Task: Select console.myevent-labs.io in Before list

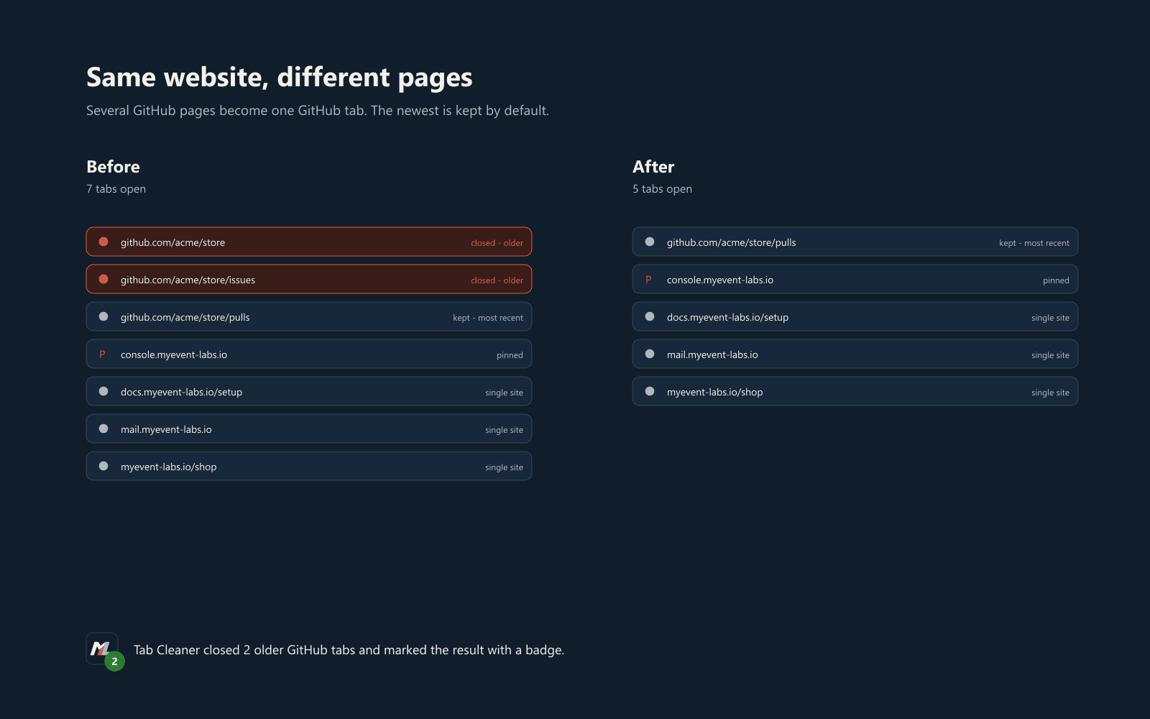Action: pos(174,354)
